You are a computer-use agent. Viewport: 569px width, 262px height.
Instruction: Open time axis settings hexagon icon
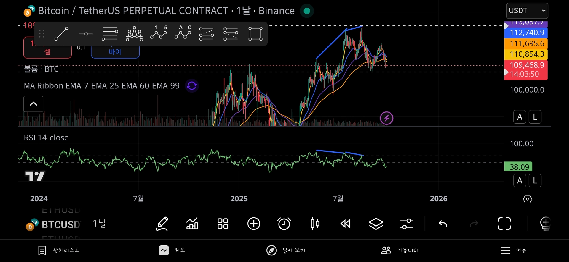coord(528,199)
